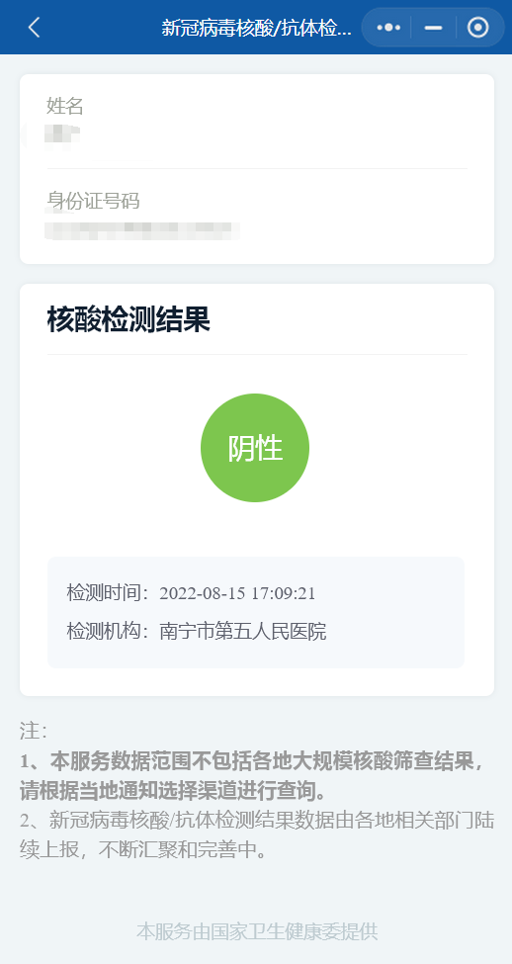Select the 身份证号码 label
The height and width of the screenshot is (964, 512).
pos(94,201)
